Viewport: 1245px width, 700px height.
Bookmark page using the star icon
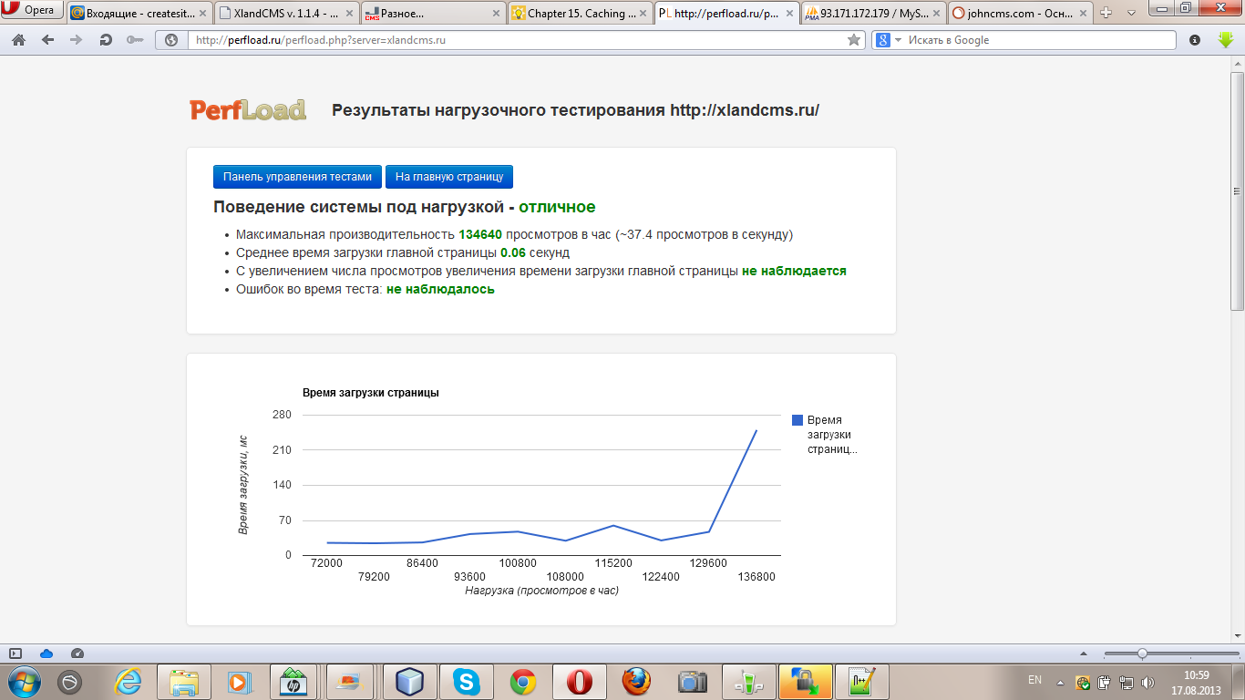click(x=853, y=40)
